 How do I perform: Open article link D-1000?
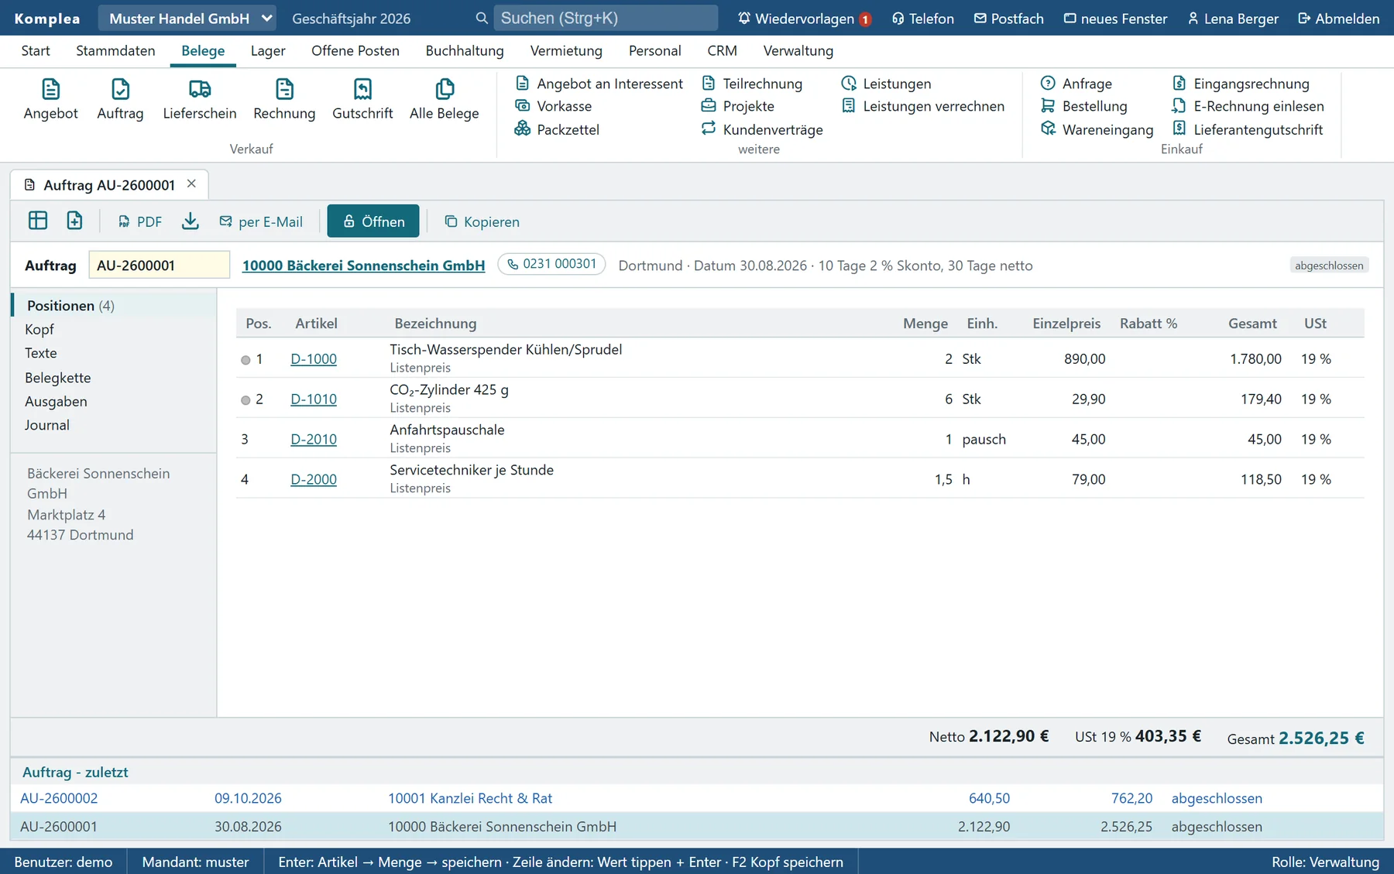pos(314,359)
